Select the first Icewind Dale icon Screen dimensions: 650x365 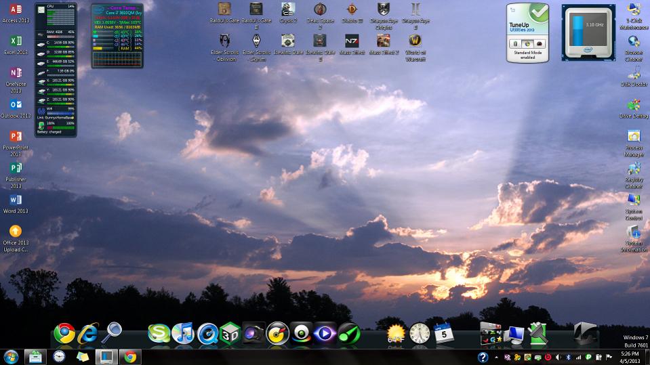[288, 45]
